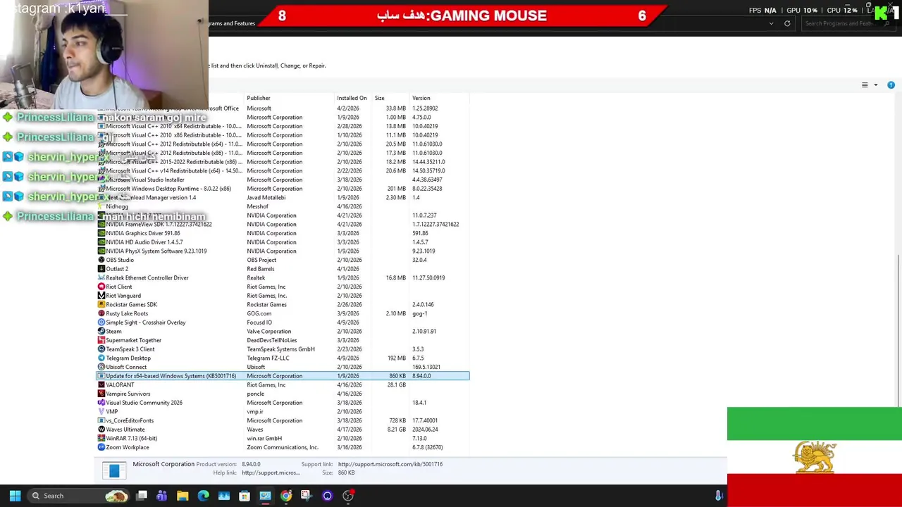Click the Simple Sight Crosshair Overlay icon
Image resolution: width=902 pixels, height=507 pixels.
click(101, 323)
